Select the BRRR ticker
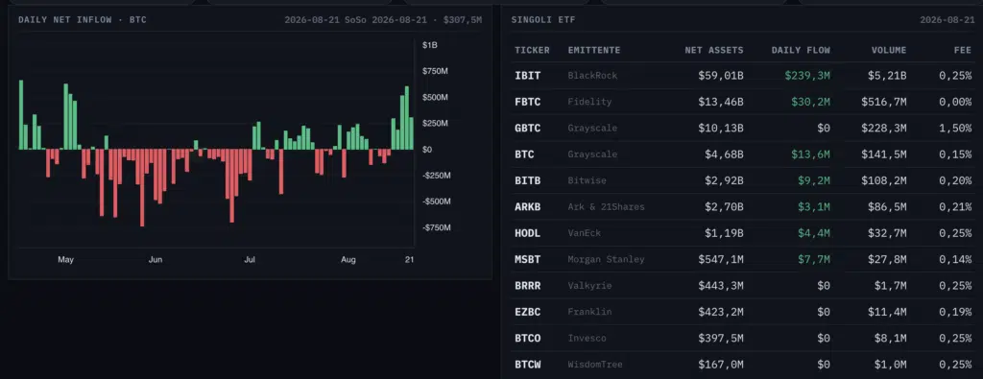The height and width of the screenshot is (379, 983). (x=528, y=286)
